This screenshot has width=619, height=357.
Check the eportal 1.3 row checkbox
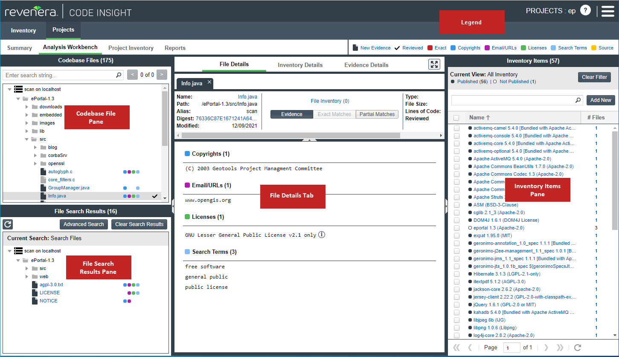point(456,228)
